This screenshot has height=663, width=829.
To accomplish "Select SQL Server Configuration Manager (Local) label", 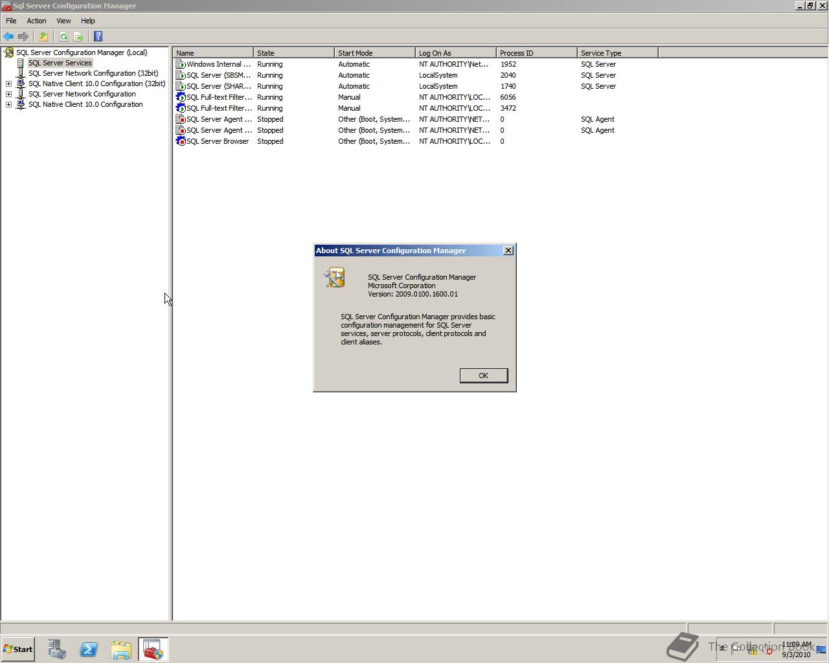I will (82, 52).
